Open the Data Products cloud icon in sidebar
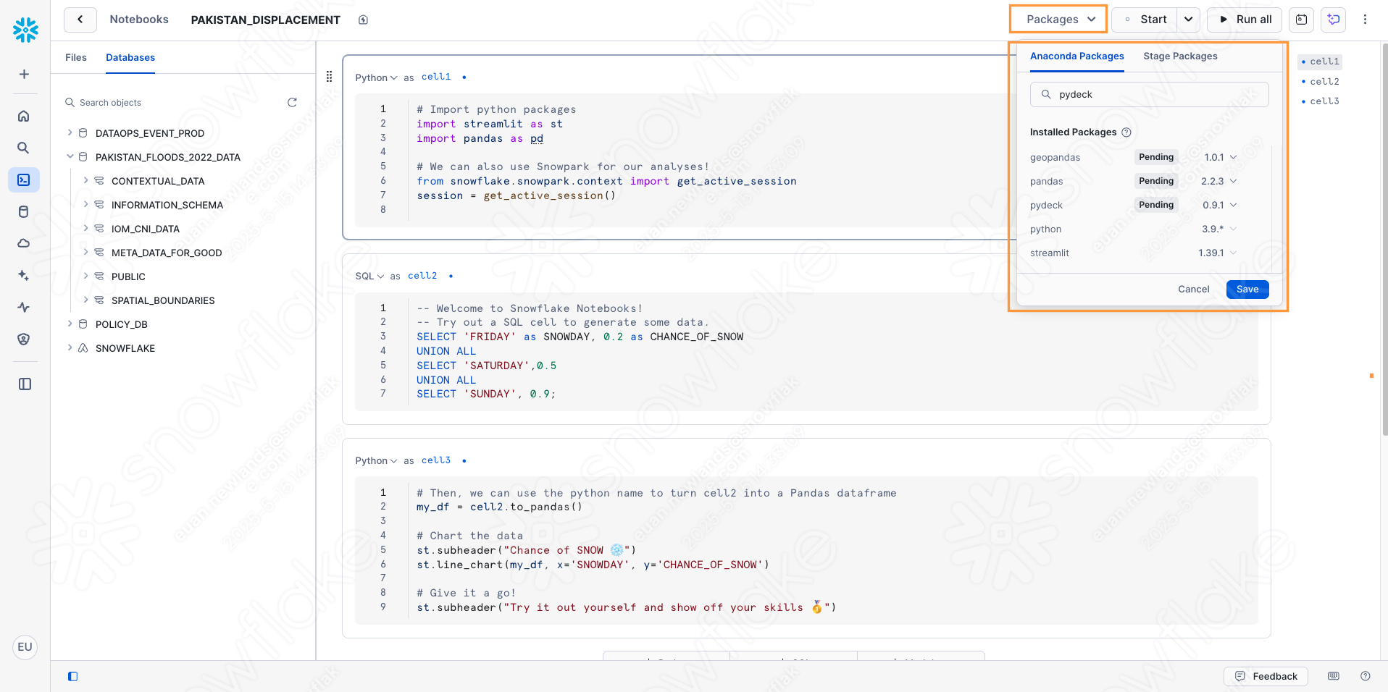Viewport: 1388px width, 692px height. [24, 243]
